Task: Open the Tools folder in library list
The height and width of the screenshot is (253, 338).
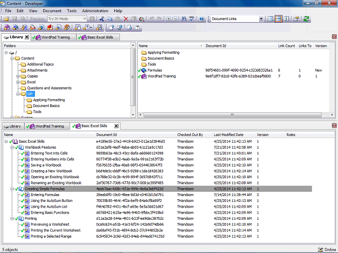Action: tap(152, 64)
